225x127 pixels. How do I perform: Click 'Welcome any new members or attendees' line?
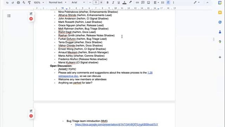82,79
